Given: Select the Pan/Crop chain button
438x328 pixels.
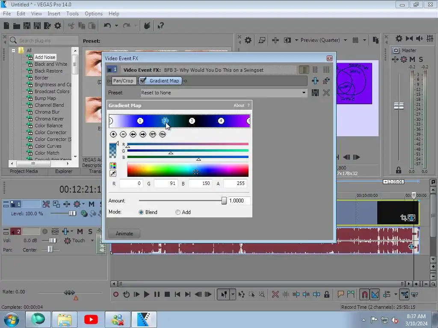Looking at the screenshot, I should coord(123,81).
